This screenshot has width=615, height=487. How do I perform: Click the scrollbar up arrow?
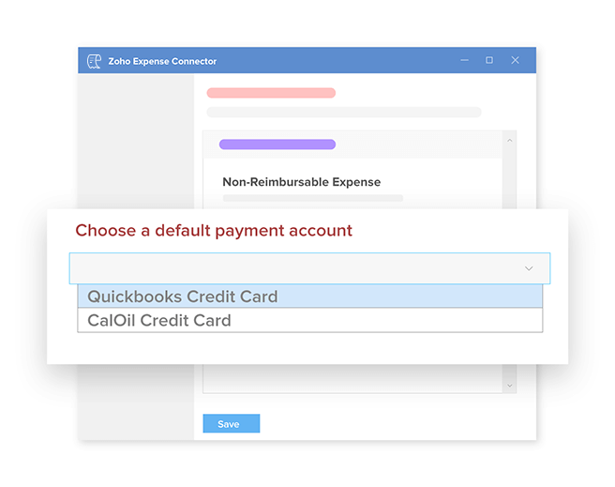coord(509,140)
